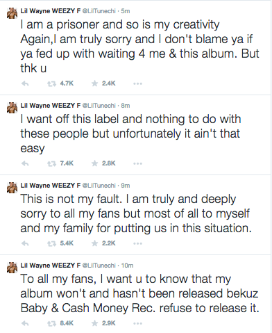Retweet the tweet with 8.4K retweets

[x=51, y=323]
